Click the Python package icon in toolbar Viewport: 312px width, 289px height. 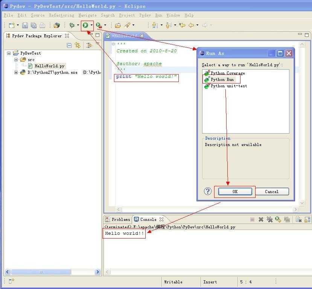pyautogui.click(x=57, y=25)
